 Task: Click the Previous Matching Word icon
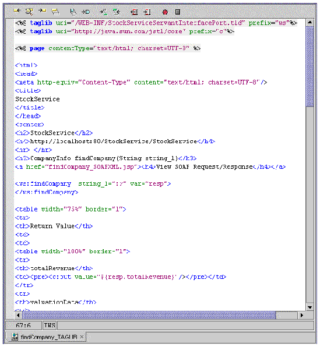click(103, 12)
